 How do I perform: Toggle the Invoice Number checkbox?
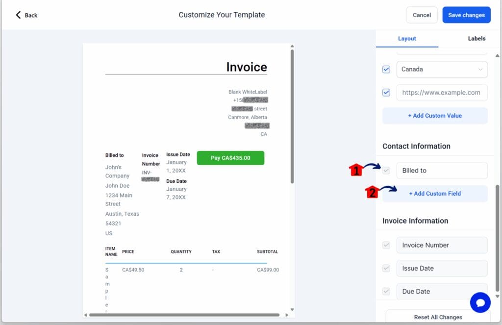386,245
